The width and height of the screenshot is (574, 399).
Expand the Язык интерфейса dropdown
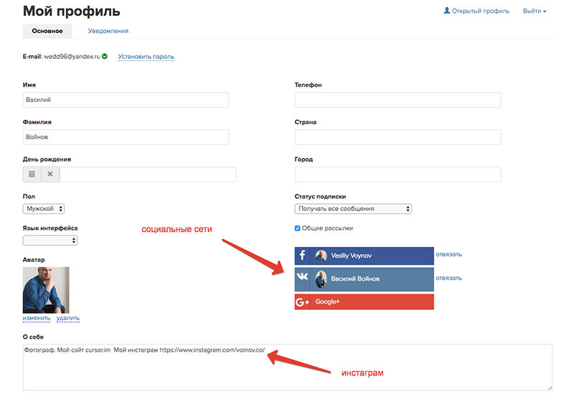pos(50,240)
